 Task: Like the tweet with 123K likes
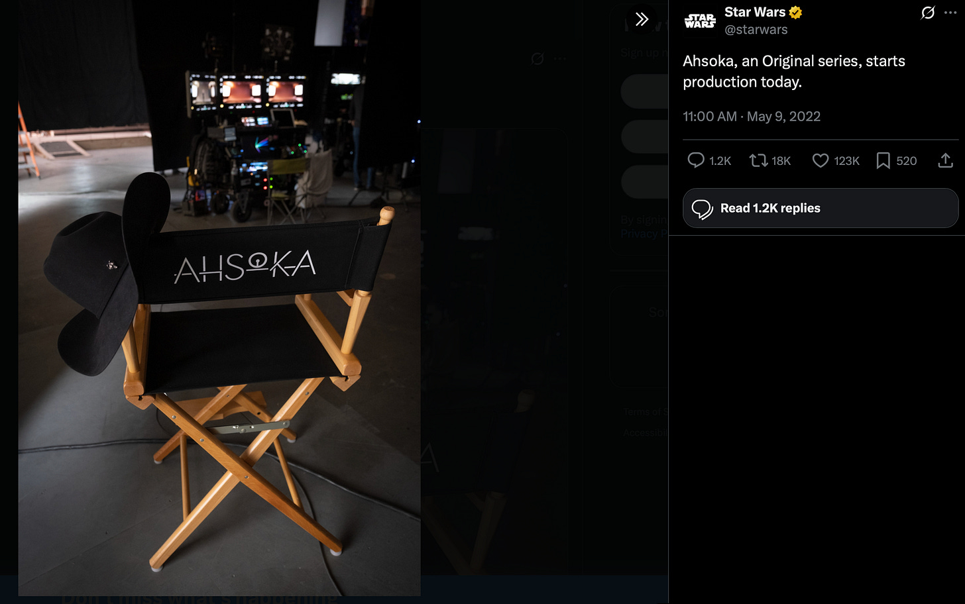click(x=821, y=160)
